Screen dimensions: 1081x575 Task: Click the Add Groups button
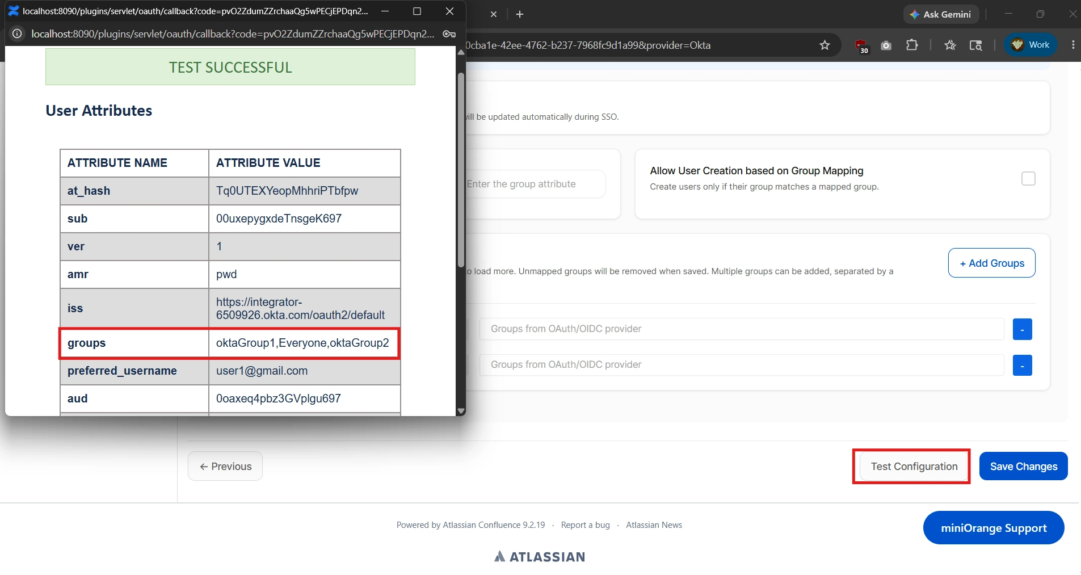click(x=991, y=263)
